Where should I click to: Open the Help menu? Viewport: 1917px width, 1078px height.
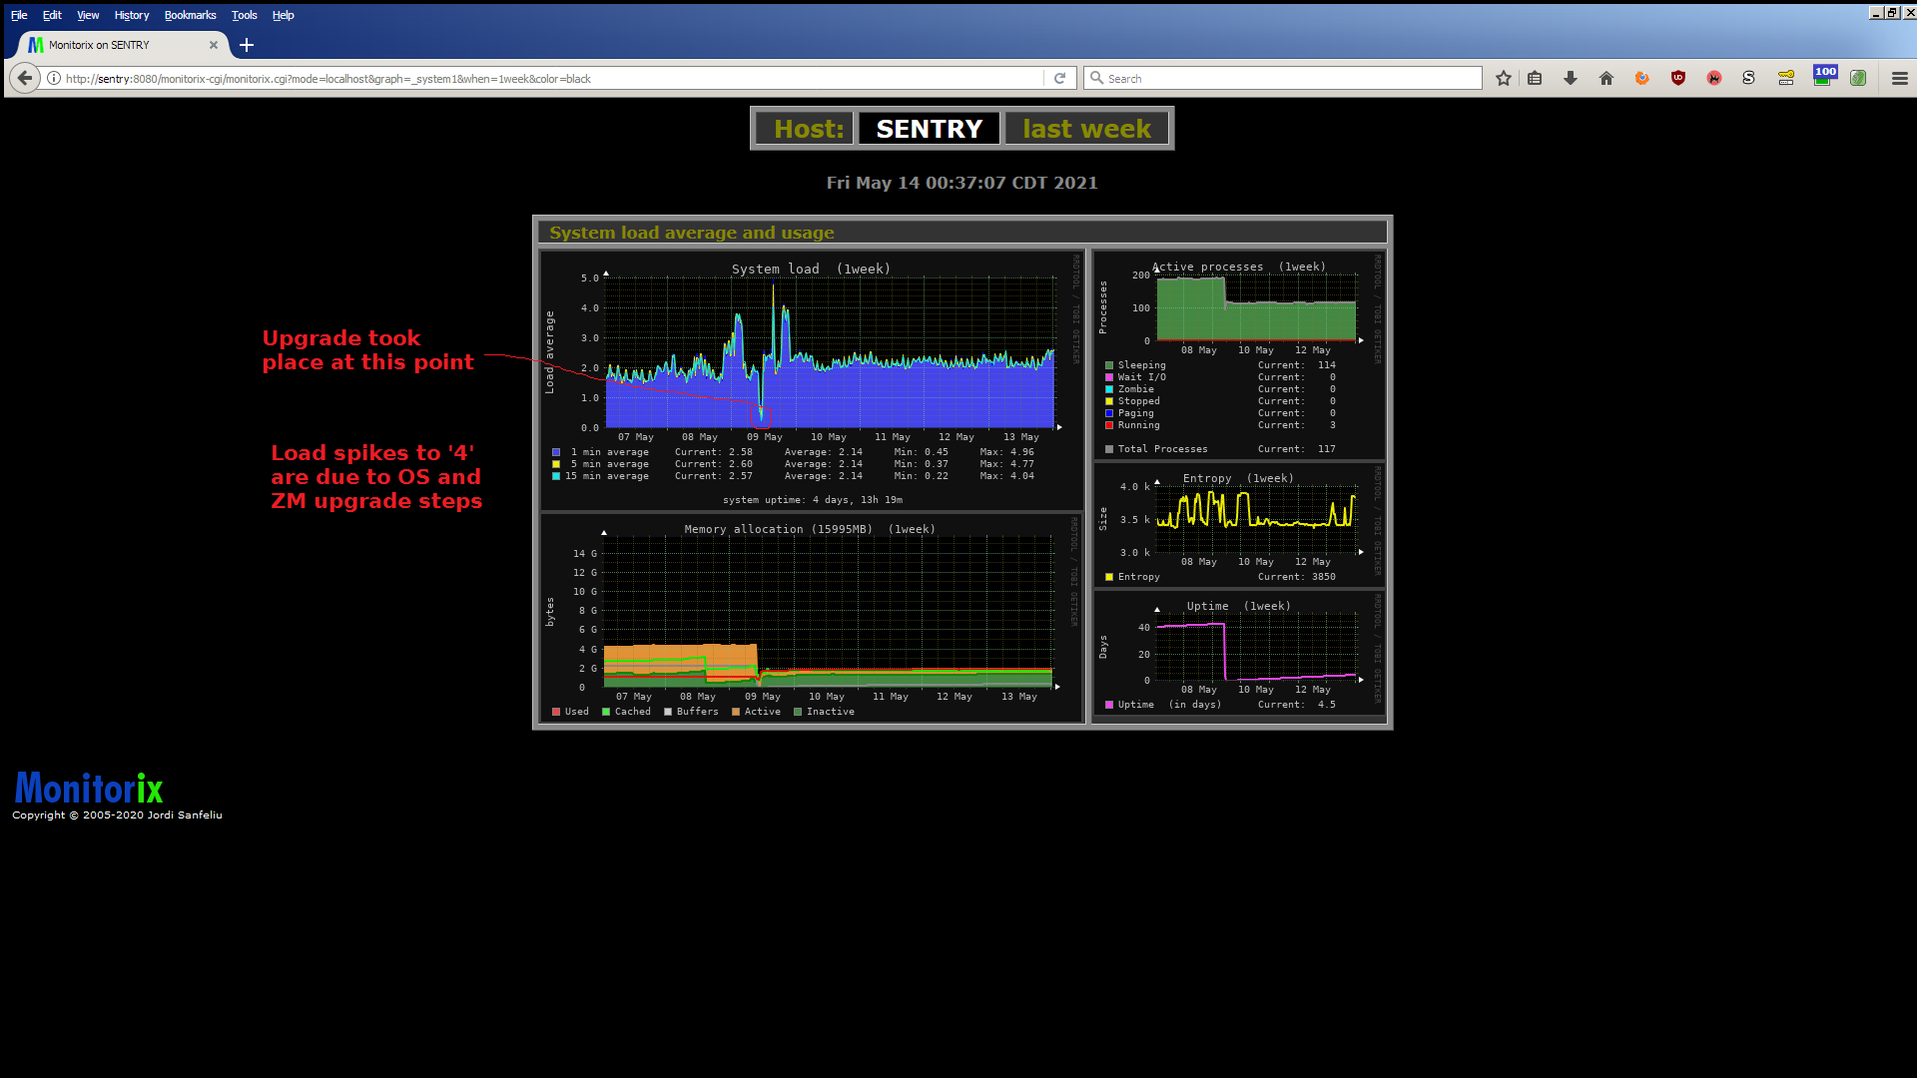click(x=284, y=15)
